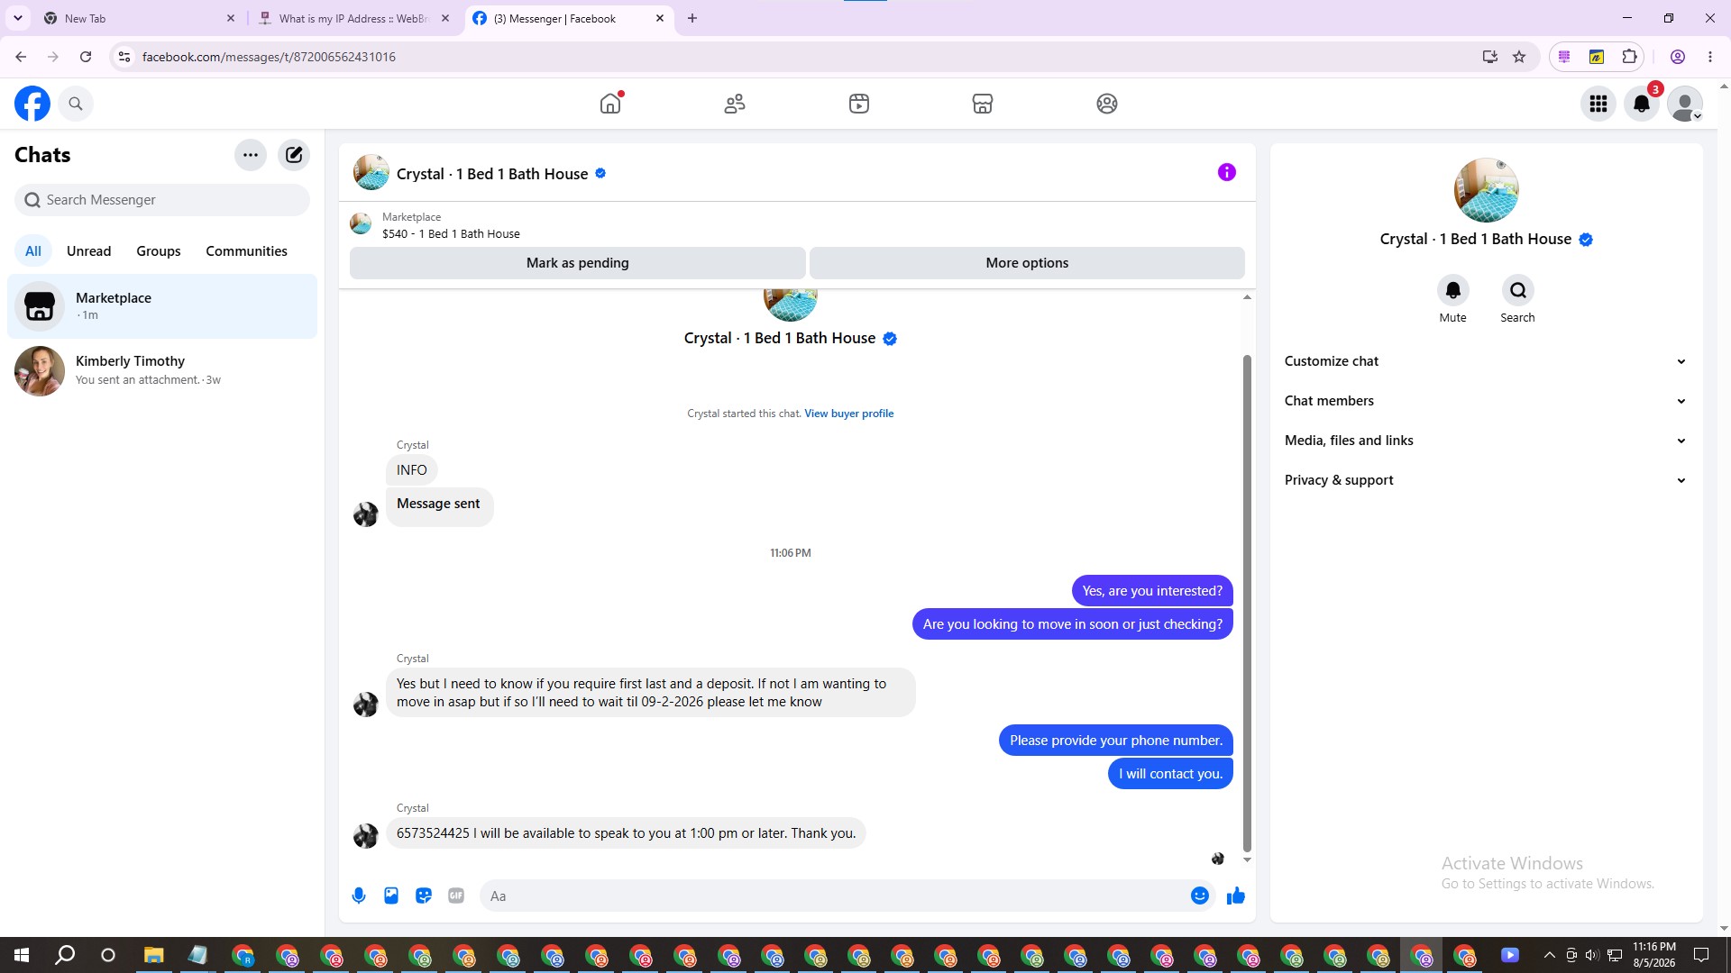Open the Facebook menu grid icon

point(1598,104)
